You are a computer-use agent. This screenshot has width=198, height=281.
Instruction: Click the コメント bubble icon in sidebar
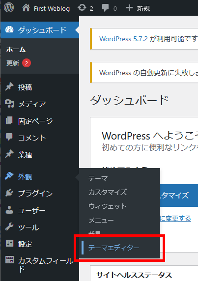pyautogui.click(x=9, y=137)
